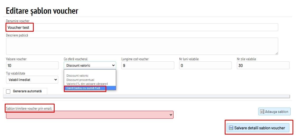Screen dimensions: 297x138
Task: Open the Ce oferă voucherul dropdown
Action: point(90,65)
